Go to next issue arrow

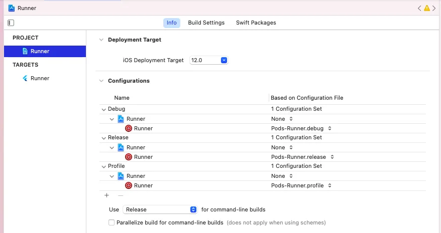tap(434, 8)
